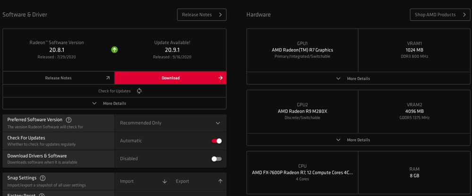Click the green update available arrow icon
Viewport: 472px width, 196px height.
tap(114, 50)
